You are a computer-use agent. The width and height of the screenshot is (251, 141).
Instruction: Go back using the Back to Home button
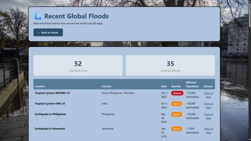tap(48, 32)
